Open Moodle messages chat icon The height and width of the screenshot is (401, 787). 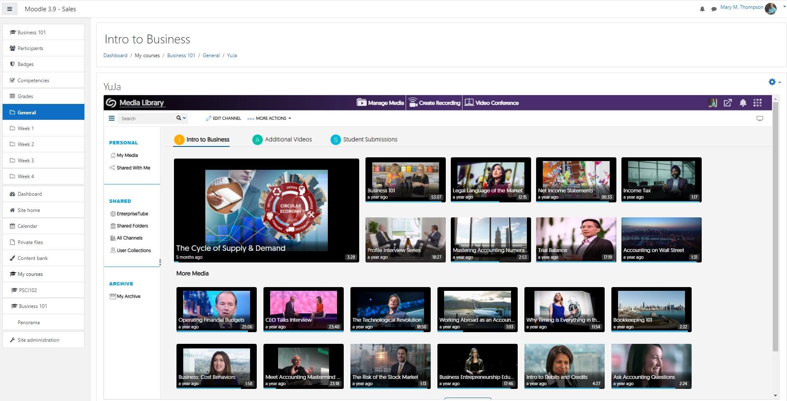coord(714,9)
